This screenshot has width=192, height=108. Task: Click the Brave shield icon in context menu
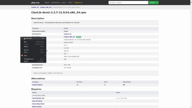(x=22, y=55)
